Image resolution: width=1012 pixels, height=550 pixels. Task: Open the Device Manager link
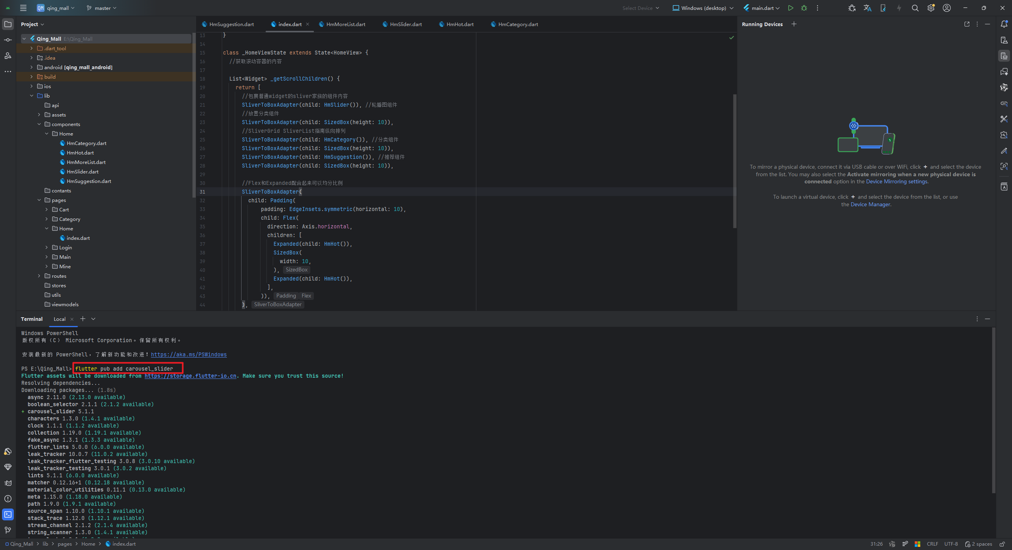point(870,204)
